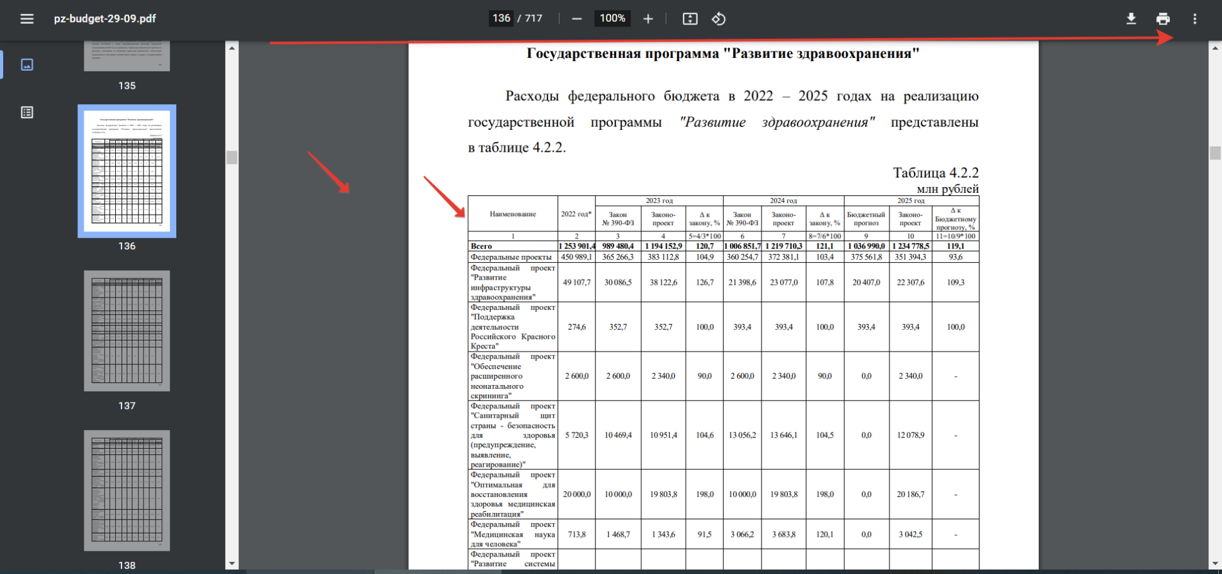The width and height of the screenshot is (1222, 574).
Task: Open the more actions three-dot menu
Action: [x=1194, y=19]
